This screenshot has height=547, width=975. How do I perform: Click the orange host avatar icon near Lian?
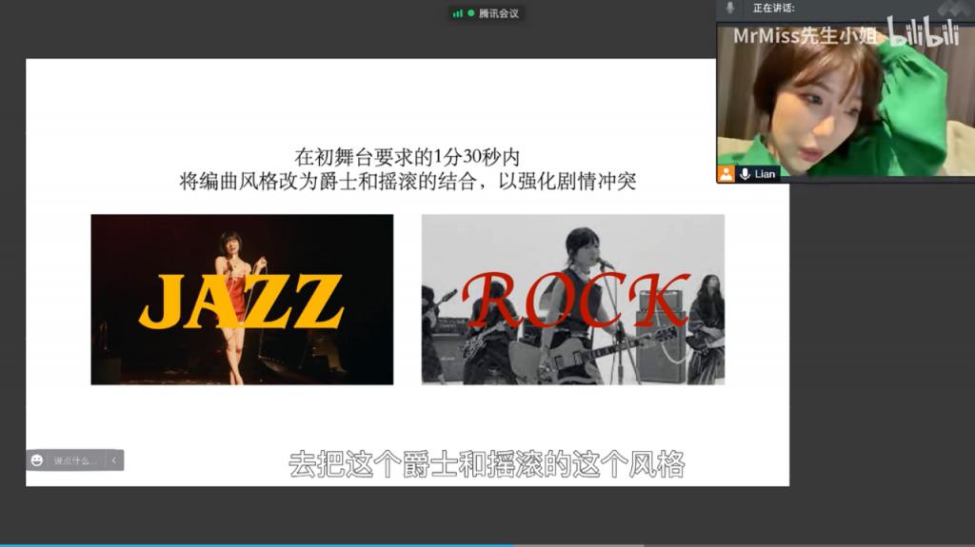(726, 173)
